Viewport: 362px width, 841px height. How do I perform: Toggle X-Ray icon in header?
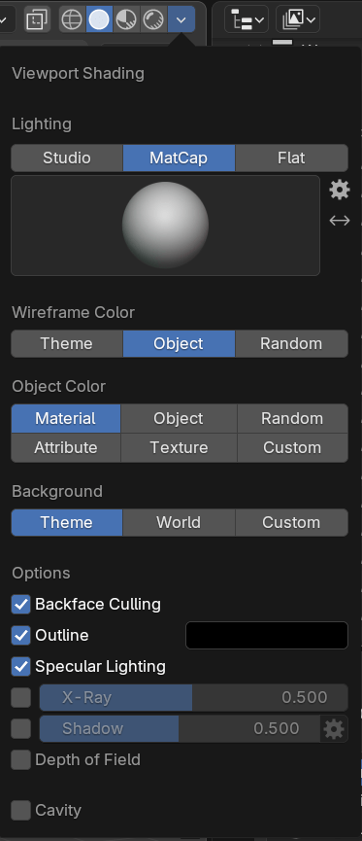tap(37, 19)
